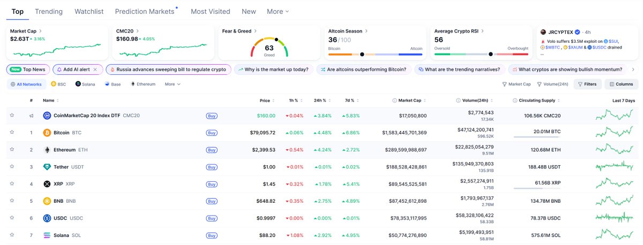Click the CoinMarketCap 20 Index logo icon
Screen dimensions: 643x245
click(47, 116)
